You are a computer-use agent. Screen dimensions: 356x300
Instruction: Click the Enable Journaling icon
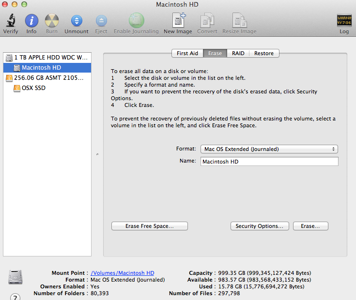pyautogui.click(x=136, y=20)
